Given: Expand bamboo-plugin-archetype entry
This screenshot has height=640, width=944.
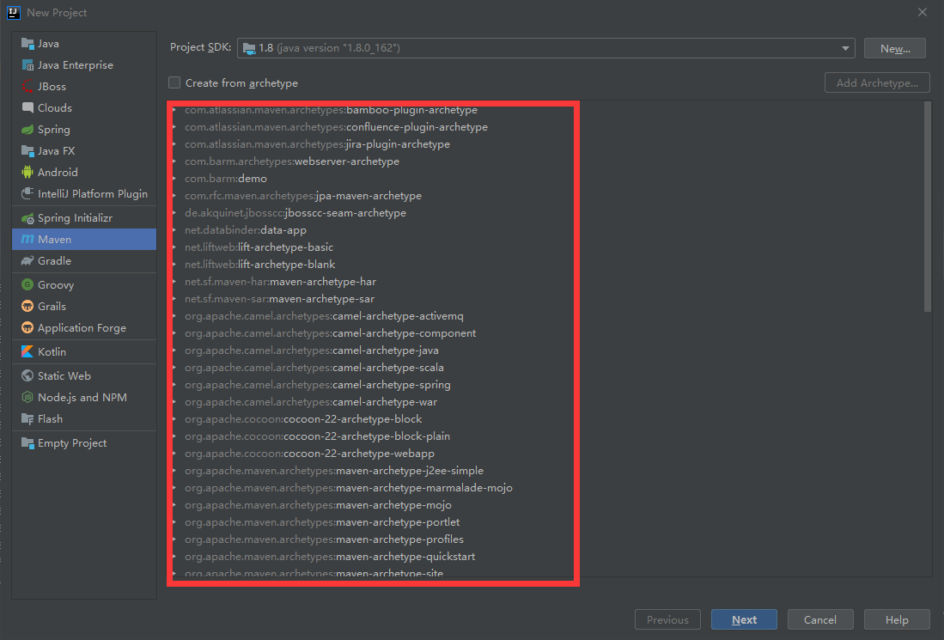Looking at the screenshot, I should [x=174, y=110].
